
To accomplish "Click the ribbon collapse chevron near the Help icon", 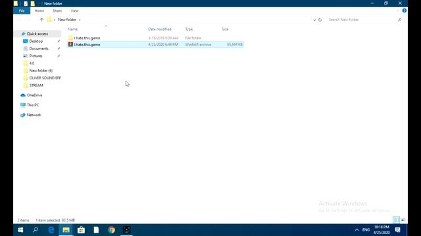I will click(x=397, y=10).
